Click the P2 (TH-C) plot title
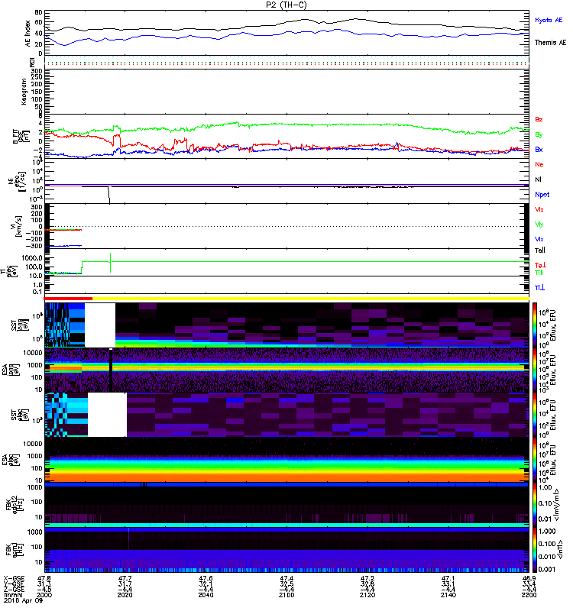 click(x=286, y=5)
